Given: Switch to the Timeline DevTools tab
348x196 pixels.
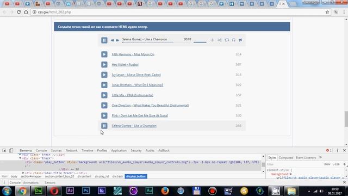Looking at the screenshot, I should click(87, 150).
